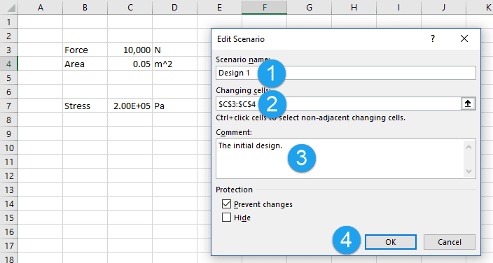Screen dimensions: 493x263
Task: Click in the Scenario name field
Action: (x=346, y=73)
